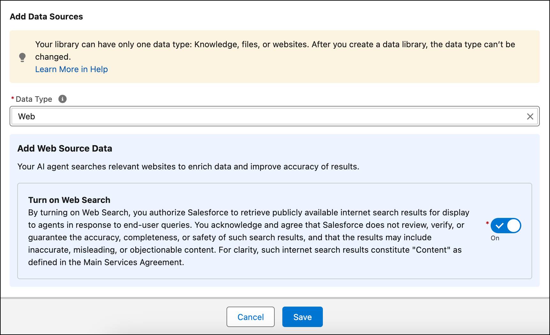Click the clear (X) icon in the Web field
The image size is (550, 335).
click(530, 116)
